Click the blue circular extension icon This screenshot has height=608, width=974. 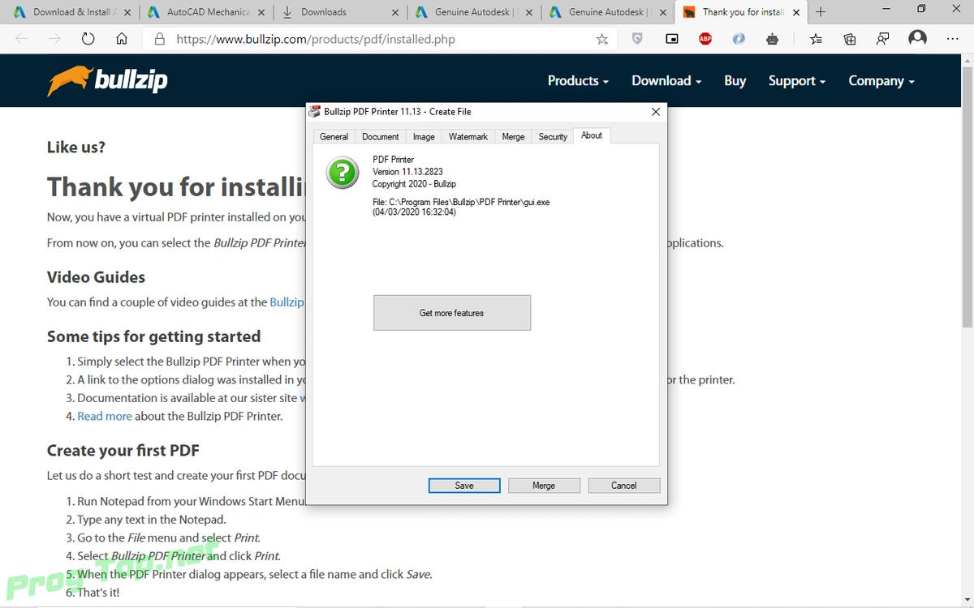click(x=739, y=38)
